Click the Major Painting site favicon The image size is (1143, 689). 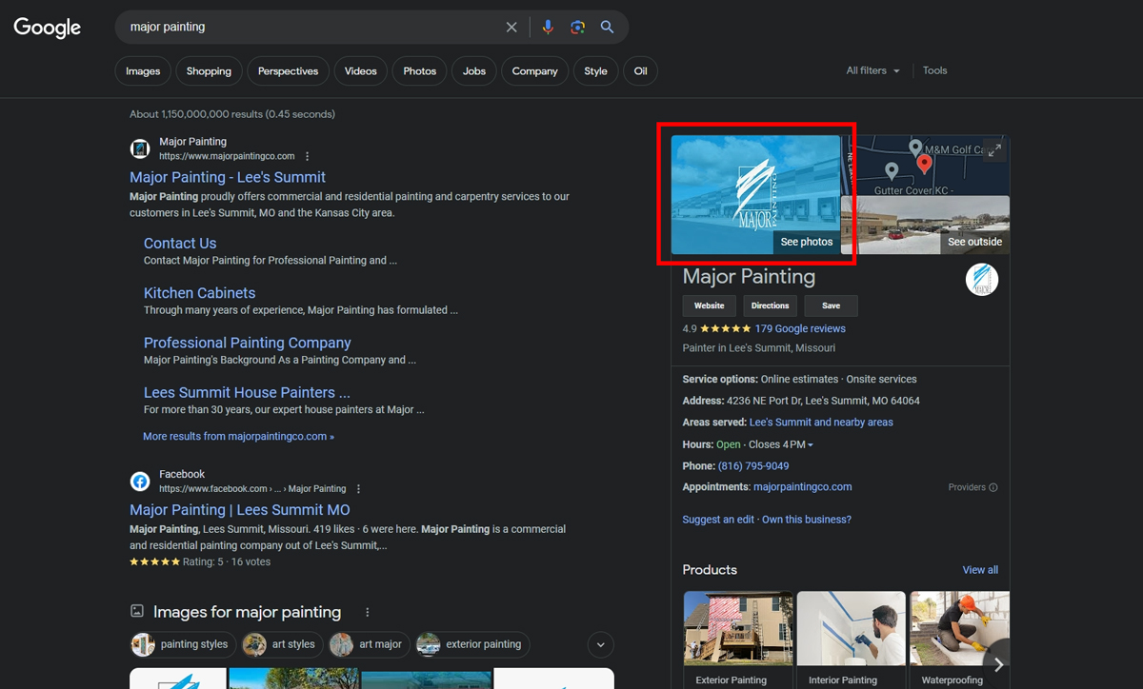click(x=140, y=148)
